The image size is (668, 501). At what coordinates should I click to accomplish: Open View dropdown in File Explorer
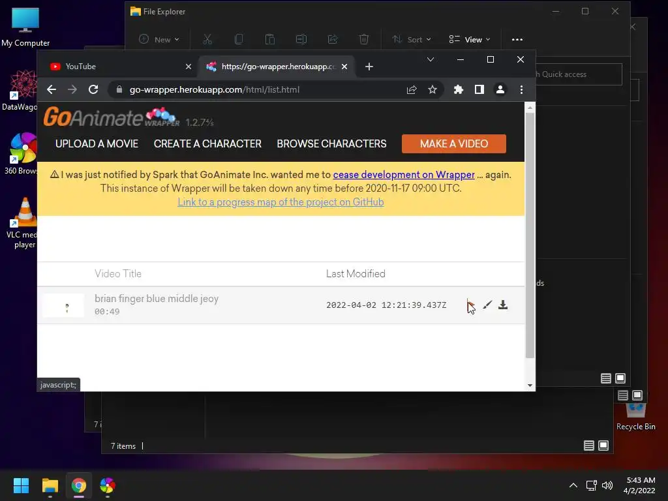470,40
